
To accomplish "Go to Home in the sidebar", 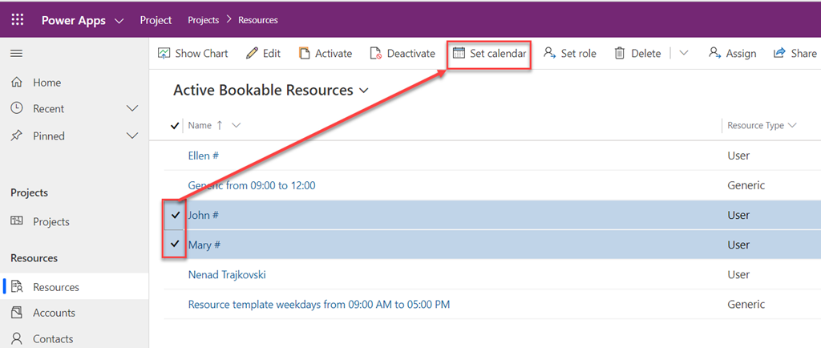I will [47, 83].
